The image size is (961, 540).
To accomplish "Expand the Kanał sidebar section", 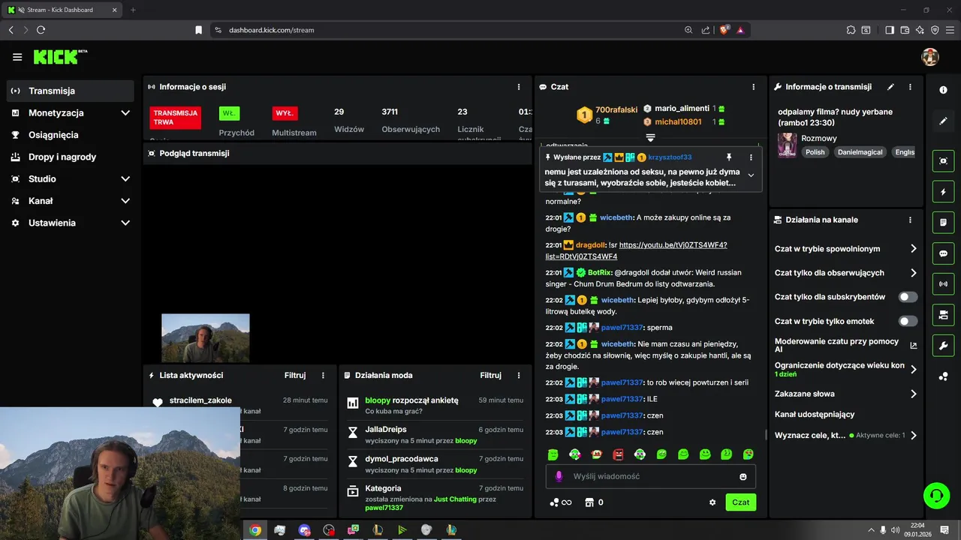I will point(71,201).
